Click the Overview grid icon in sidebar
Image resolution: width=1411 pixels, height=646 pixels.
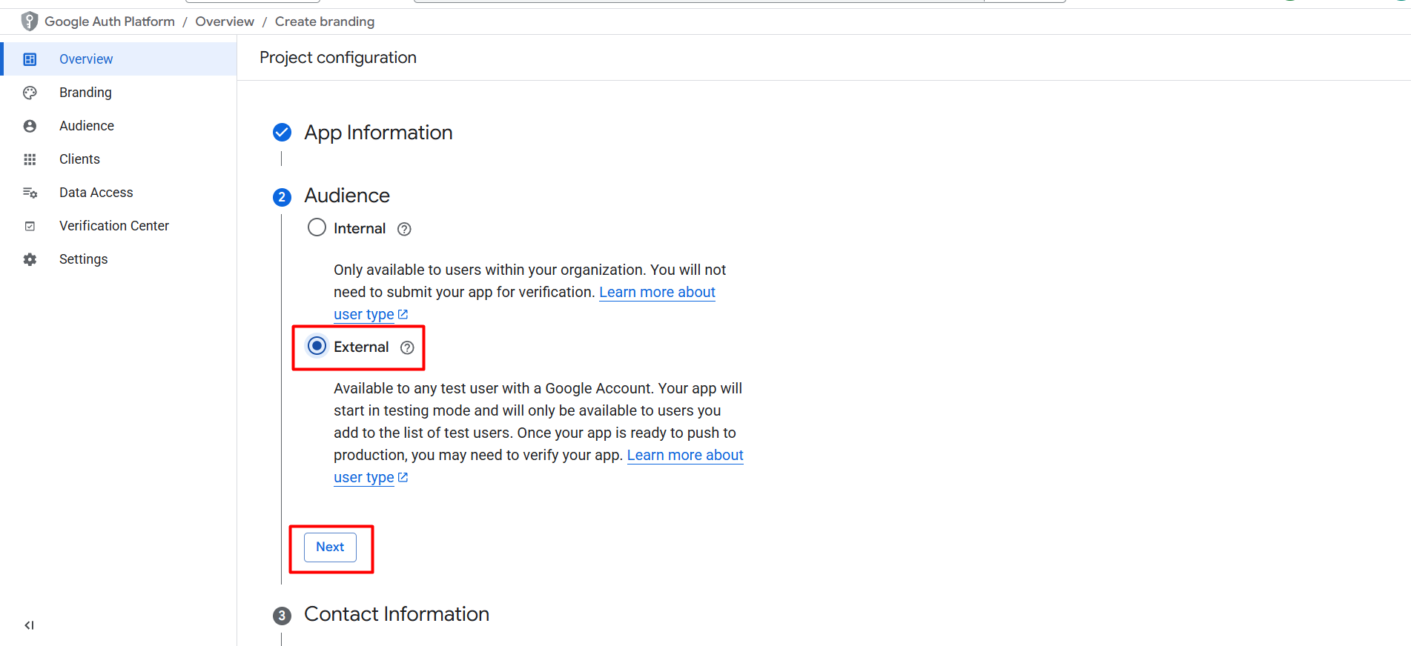coord(30,59)
